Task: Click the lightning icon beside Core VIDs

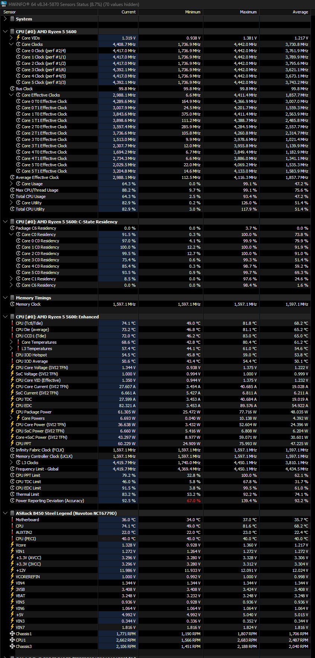Action: (18, 38)
